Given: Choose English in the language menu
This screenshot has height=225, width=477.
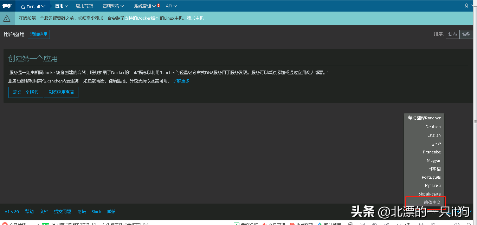Looking at the screenshot, I should coord(434,135).
